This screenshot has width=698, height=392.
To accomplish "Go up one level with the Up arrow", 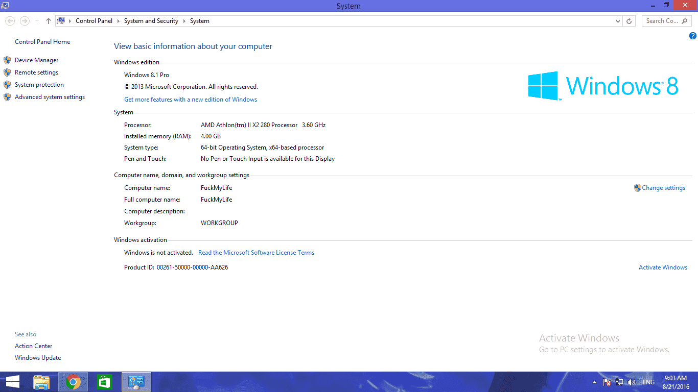I will 49,21.
